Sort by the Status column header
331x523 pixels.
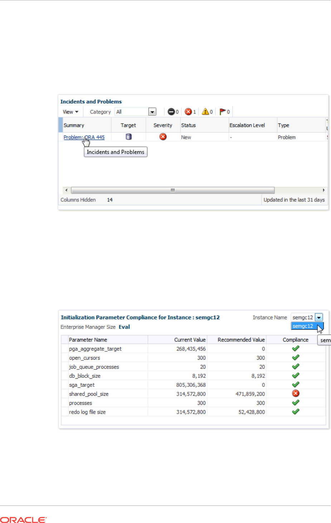[204, 125]
